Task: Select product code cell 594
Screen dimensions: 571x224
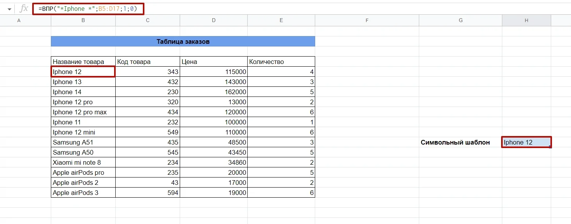Action: tap(148, 193)
